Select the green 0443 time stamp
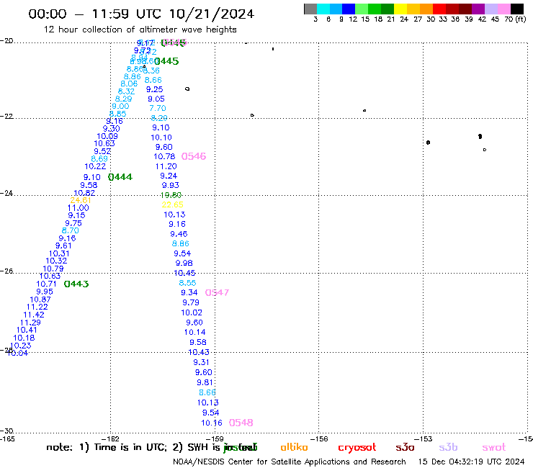Screen dimensions: 533x468 click(x=76, y=284)
